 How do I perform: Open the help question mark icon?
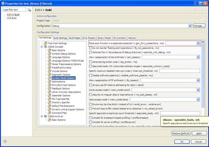(5, 142)
